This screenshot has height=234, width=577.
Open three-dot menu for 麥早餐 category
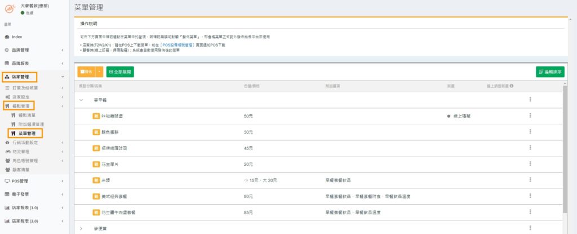(x=530, y=100)
